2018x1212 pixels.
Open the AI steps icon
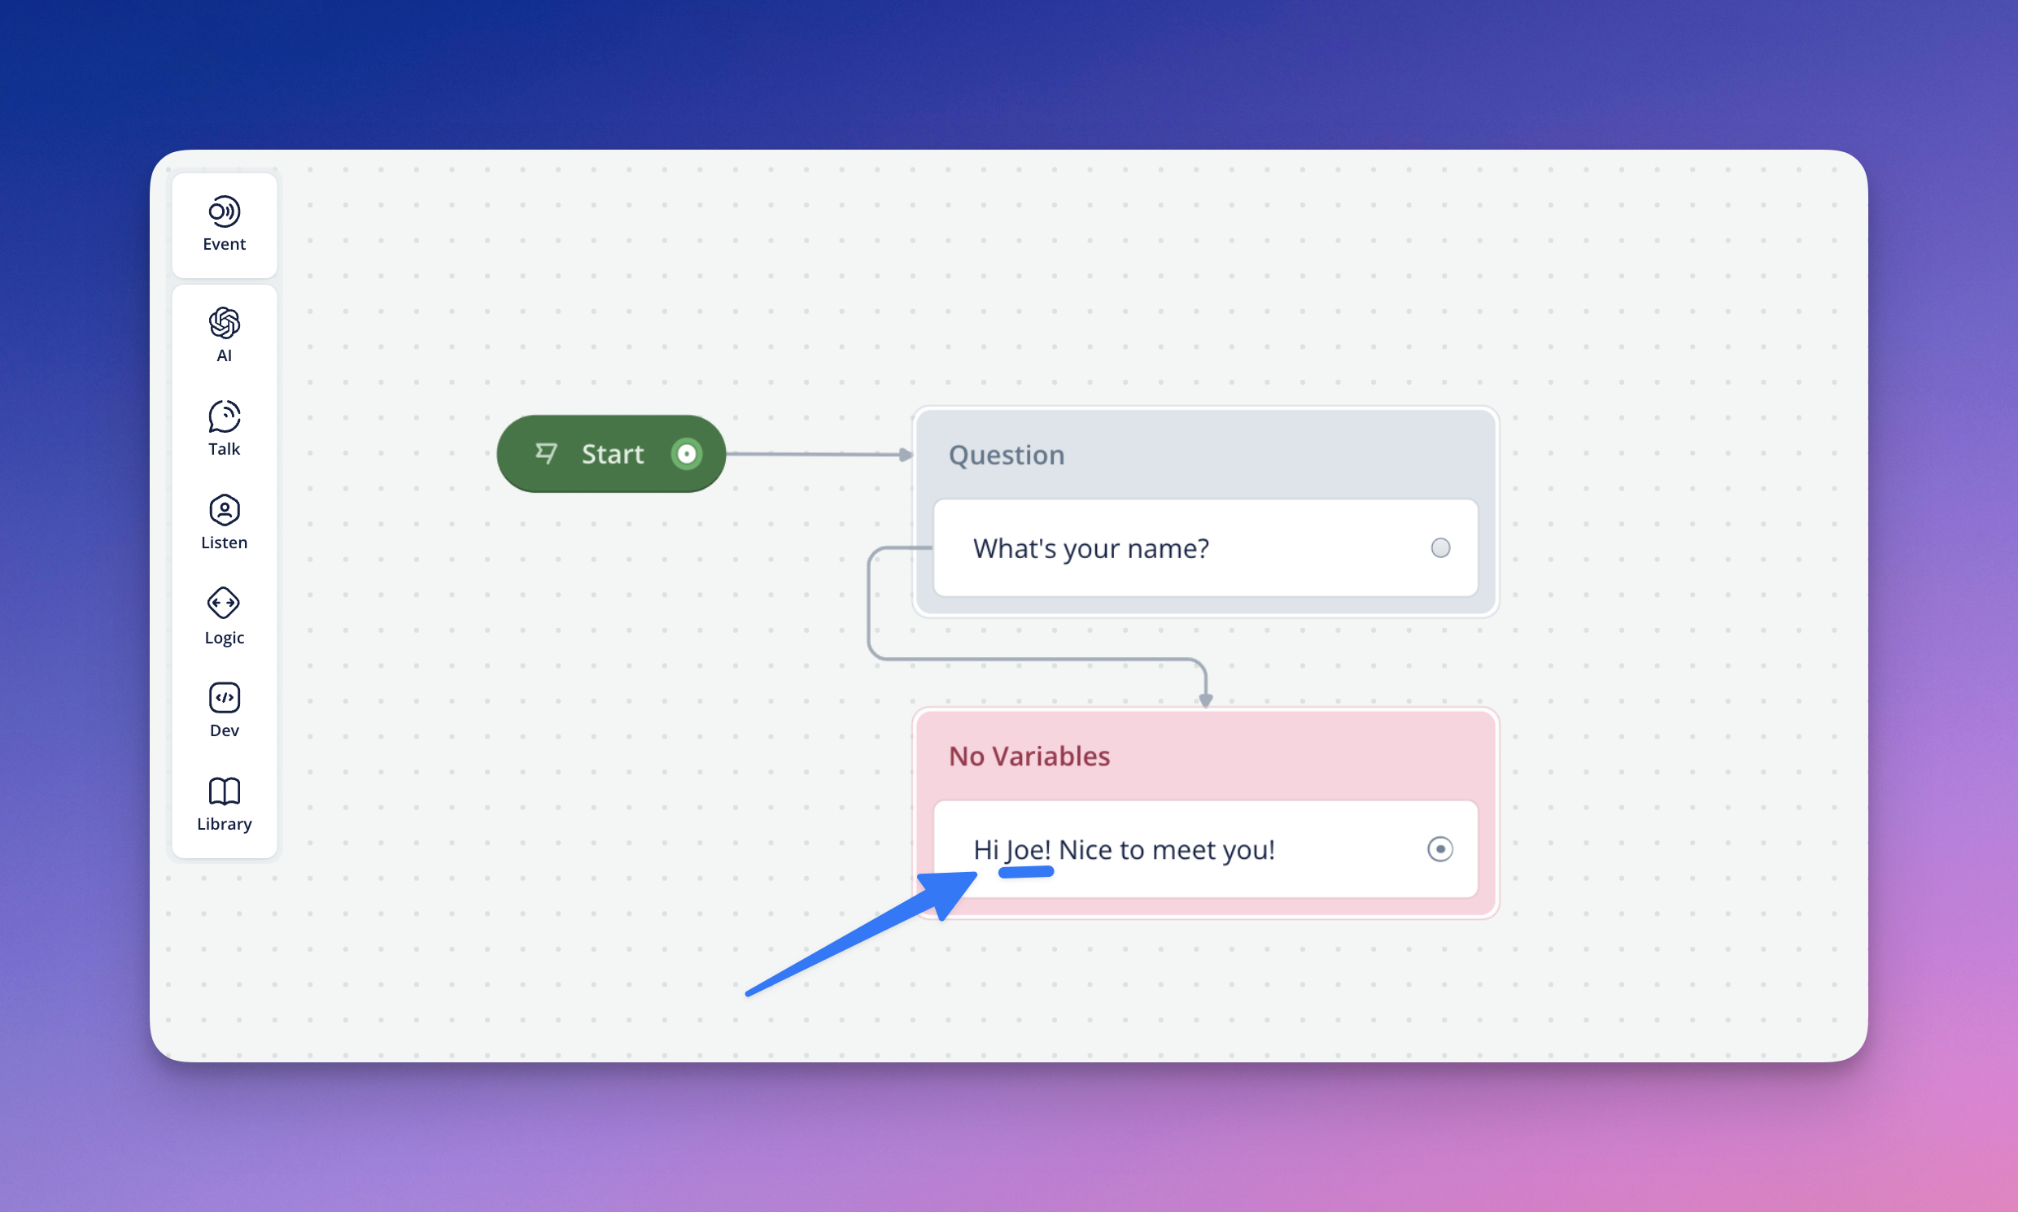point(224,324)
